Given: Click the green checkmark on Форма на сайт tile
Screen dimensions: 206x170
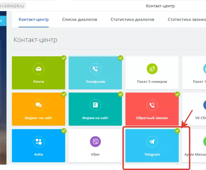Looking at the screenshot, I should tap(121, 94).
